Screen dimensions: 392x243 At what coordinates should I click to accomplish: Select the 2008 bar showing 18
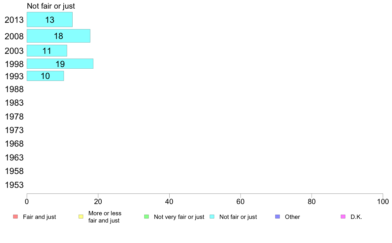58,36
